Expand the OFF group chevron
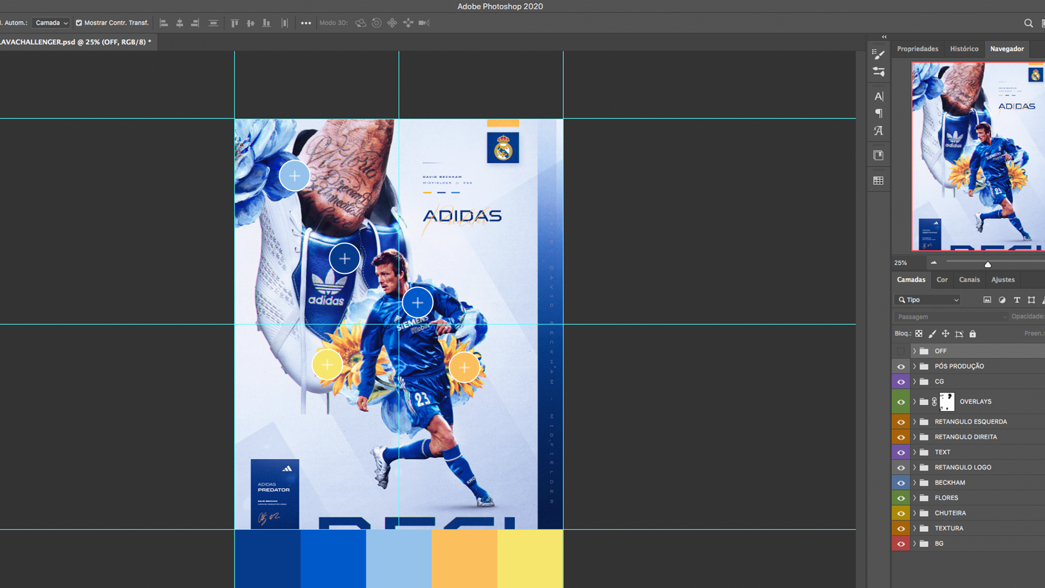The width and height of the screenshot is (1045, 588). 914,351
